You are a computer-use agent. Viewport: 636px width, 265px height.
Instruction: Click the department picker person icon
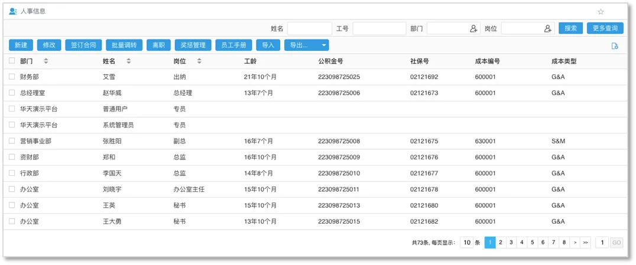tap(473, 28)
